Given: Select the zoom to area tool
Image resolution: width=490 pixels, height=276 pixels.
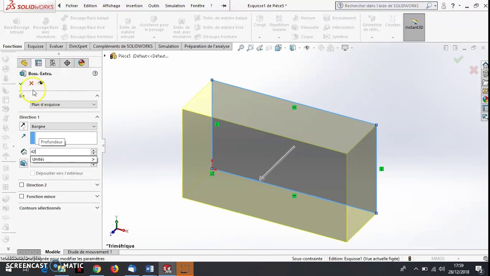Looking at the screenshot, I should [250, 48].
